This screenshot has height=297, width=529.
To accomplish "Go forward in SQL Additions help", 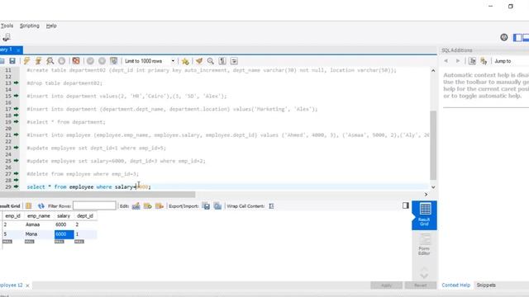I will pyautogui.click(x=458, y=61).
